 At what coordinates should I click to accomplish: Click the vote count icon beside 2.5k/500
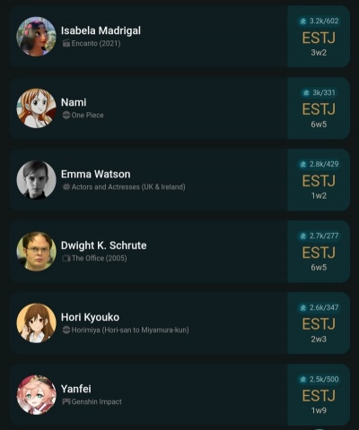click(x=303, y=379)
